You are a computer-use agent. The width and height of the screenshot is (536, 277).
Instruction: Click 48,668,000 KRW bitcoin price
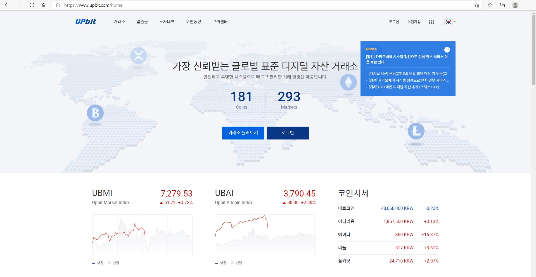tap(397, 209)
